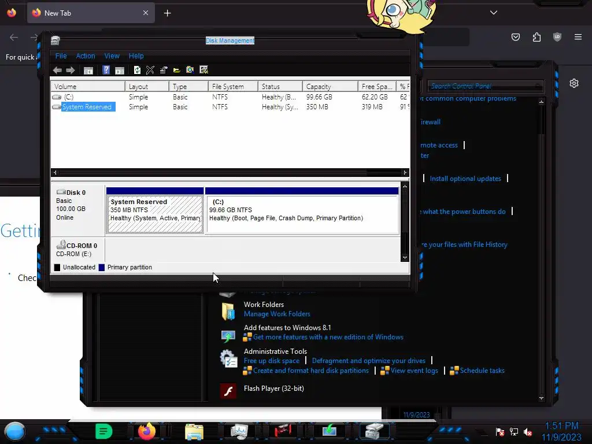Open Firefox from the taskbar
Screen dimensions: 592x444
pyautogui.click(x=147, y=431)
